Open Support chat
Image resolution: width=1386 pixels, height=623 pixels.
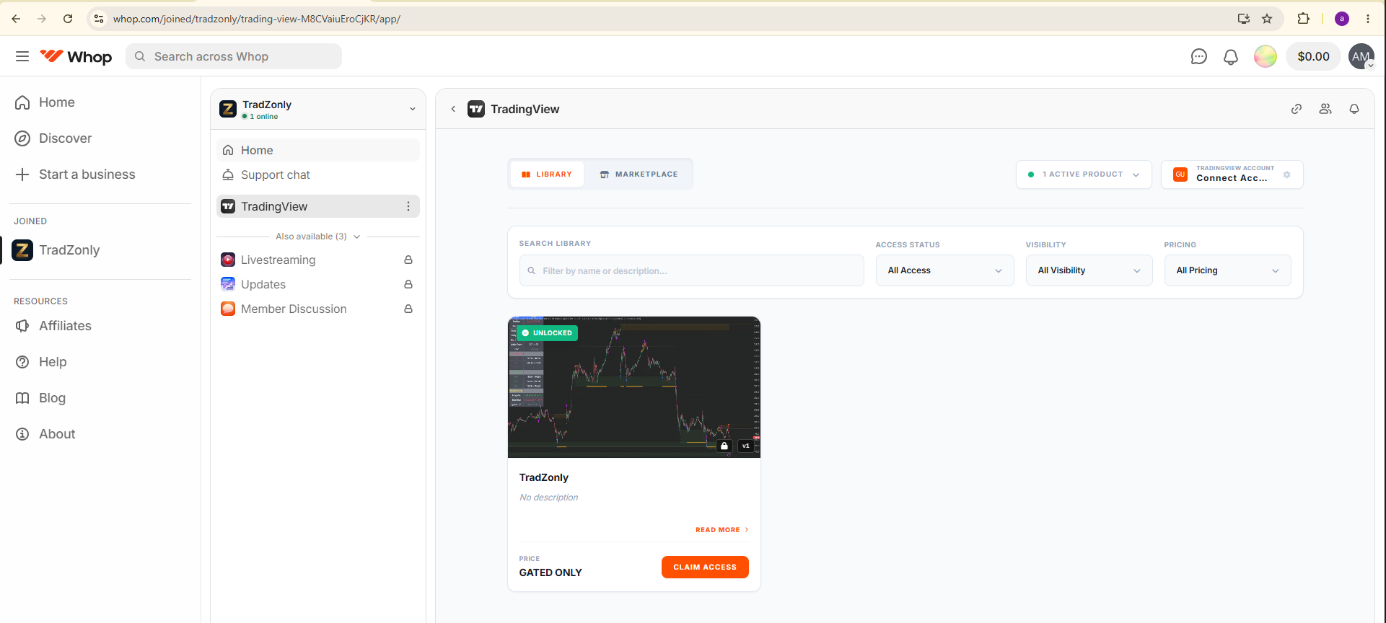(x=318, y=174)
